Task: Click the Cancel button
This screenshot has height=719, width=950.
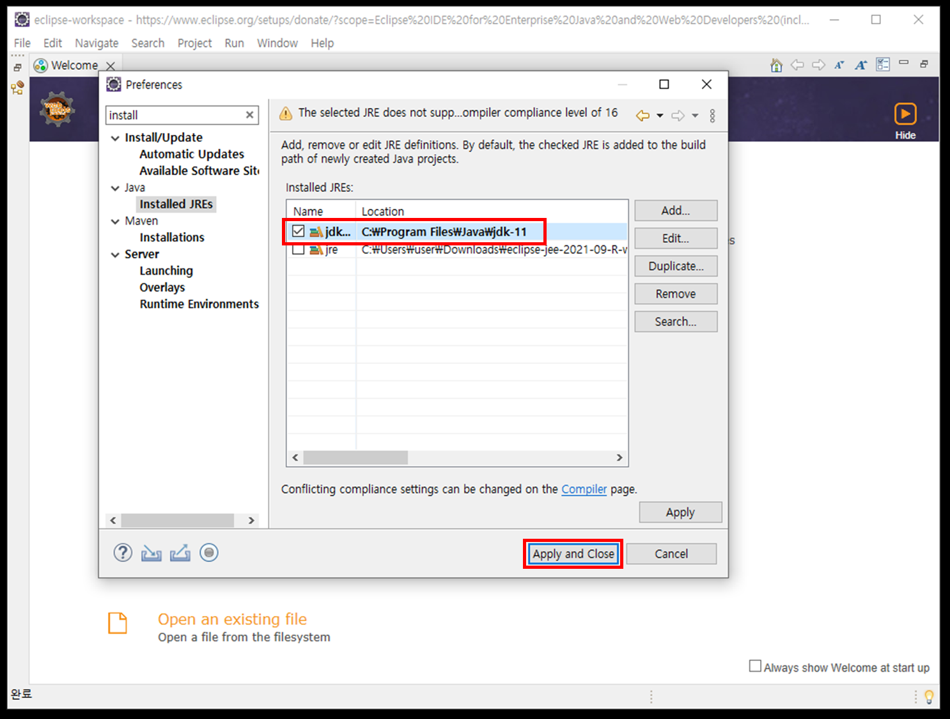Action: 671,553
